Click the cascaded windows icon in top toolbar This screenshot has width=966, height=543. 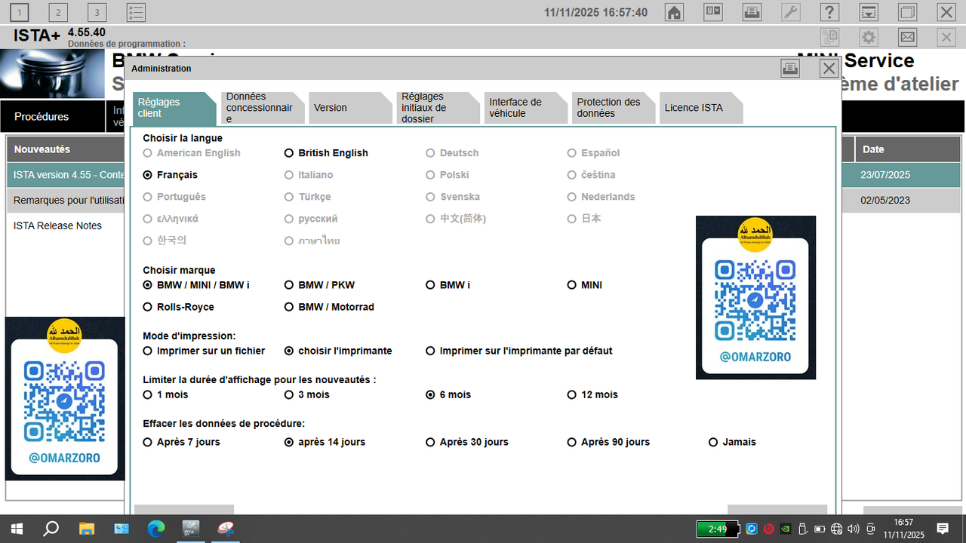[x=908, y=12]
